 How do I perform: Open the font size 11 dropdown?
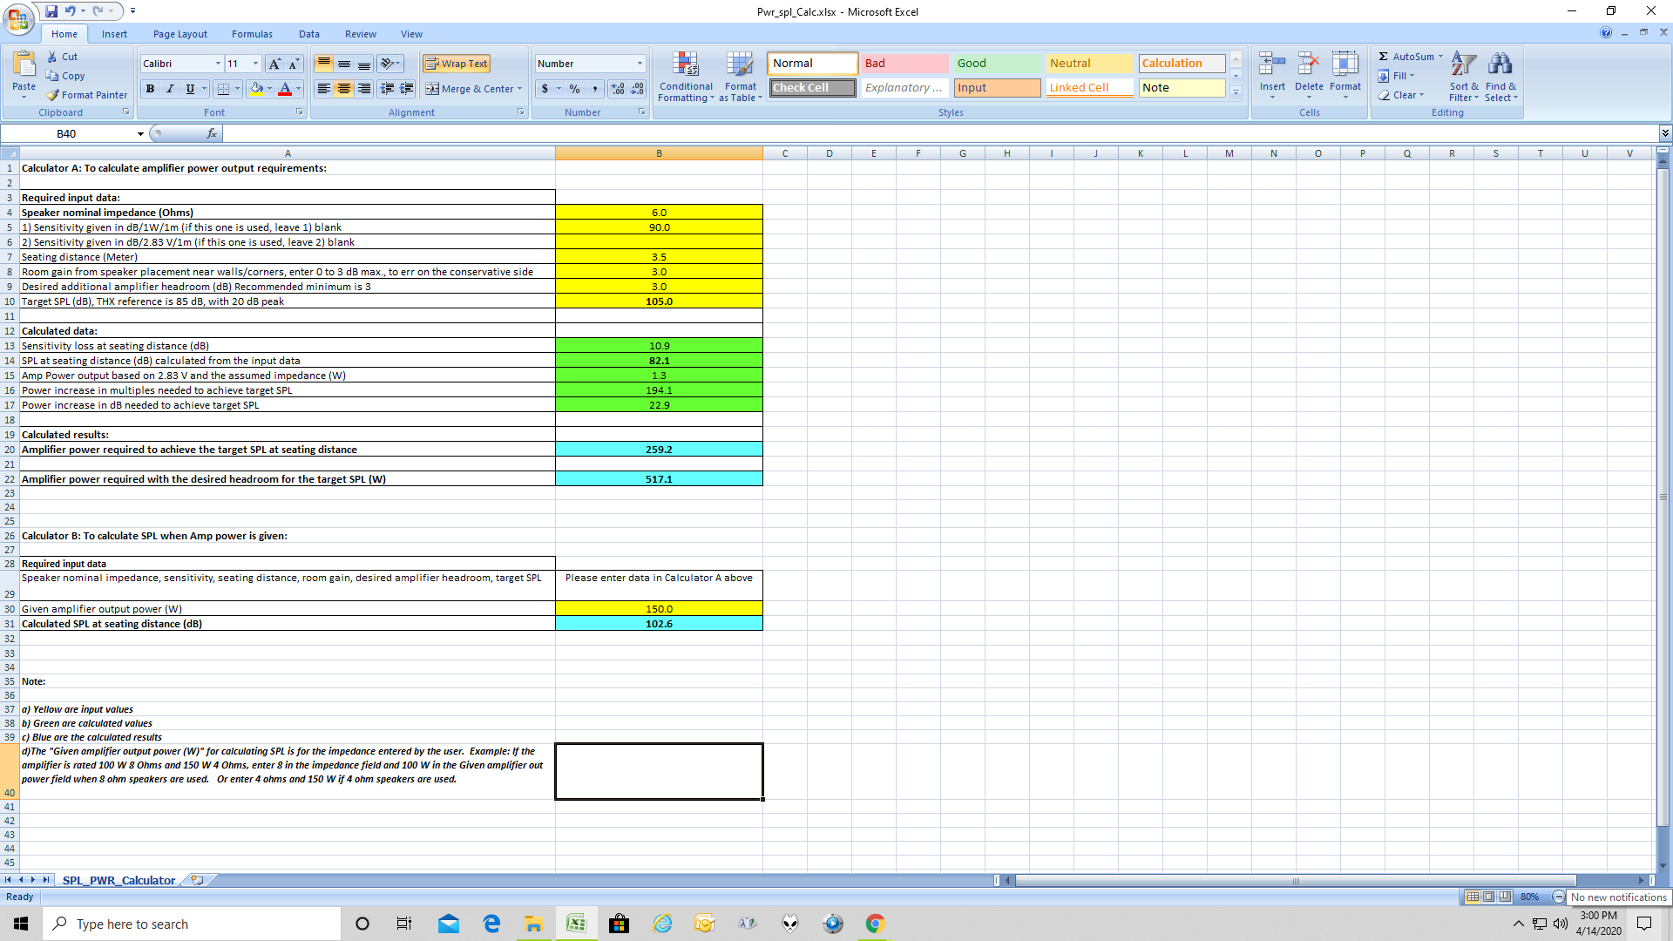tap(255, 64)
